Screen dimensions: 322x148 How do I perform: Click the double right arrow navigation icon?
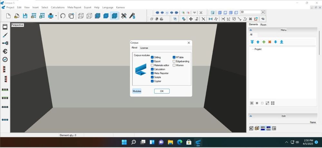tap(176, 13)
